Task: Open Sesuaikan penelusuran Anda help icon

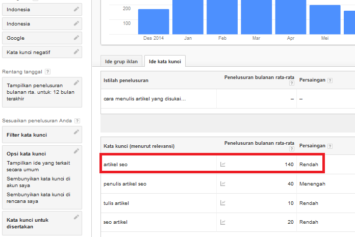Action: (77, 121)
